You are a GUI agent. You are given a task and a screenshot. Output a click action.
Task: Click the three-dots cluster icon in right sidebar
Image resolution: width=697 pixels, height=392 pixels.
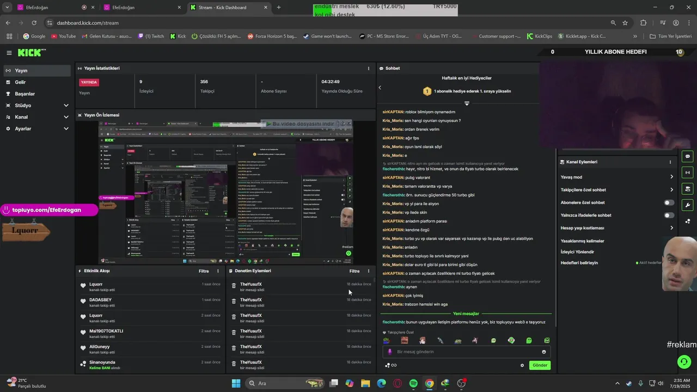pyautogui.click(x=688, y=221)
